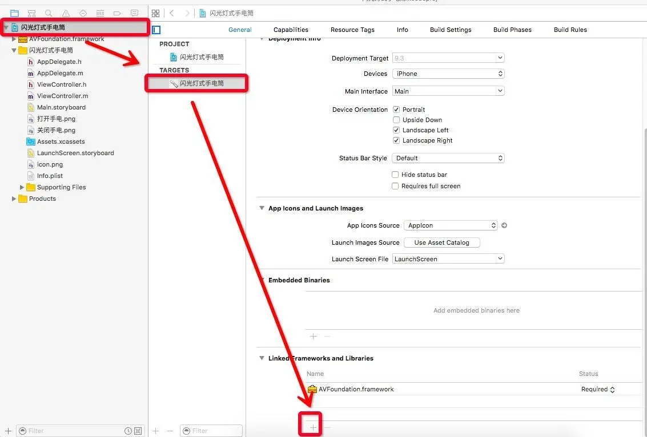Click the AVFoundation.framework toolbox icon in linked list

[x=312, y=389]
